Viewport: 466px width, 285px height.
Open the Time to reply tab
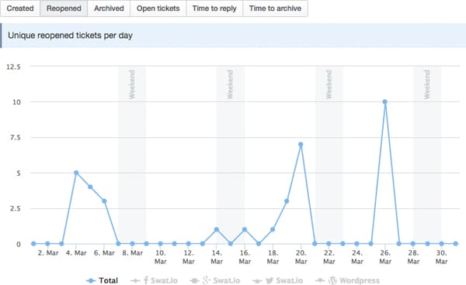click(x=214, y=9)
